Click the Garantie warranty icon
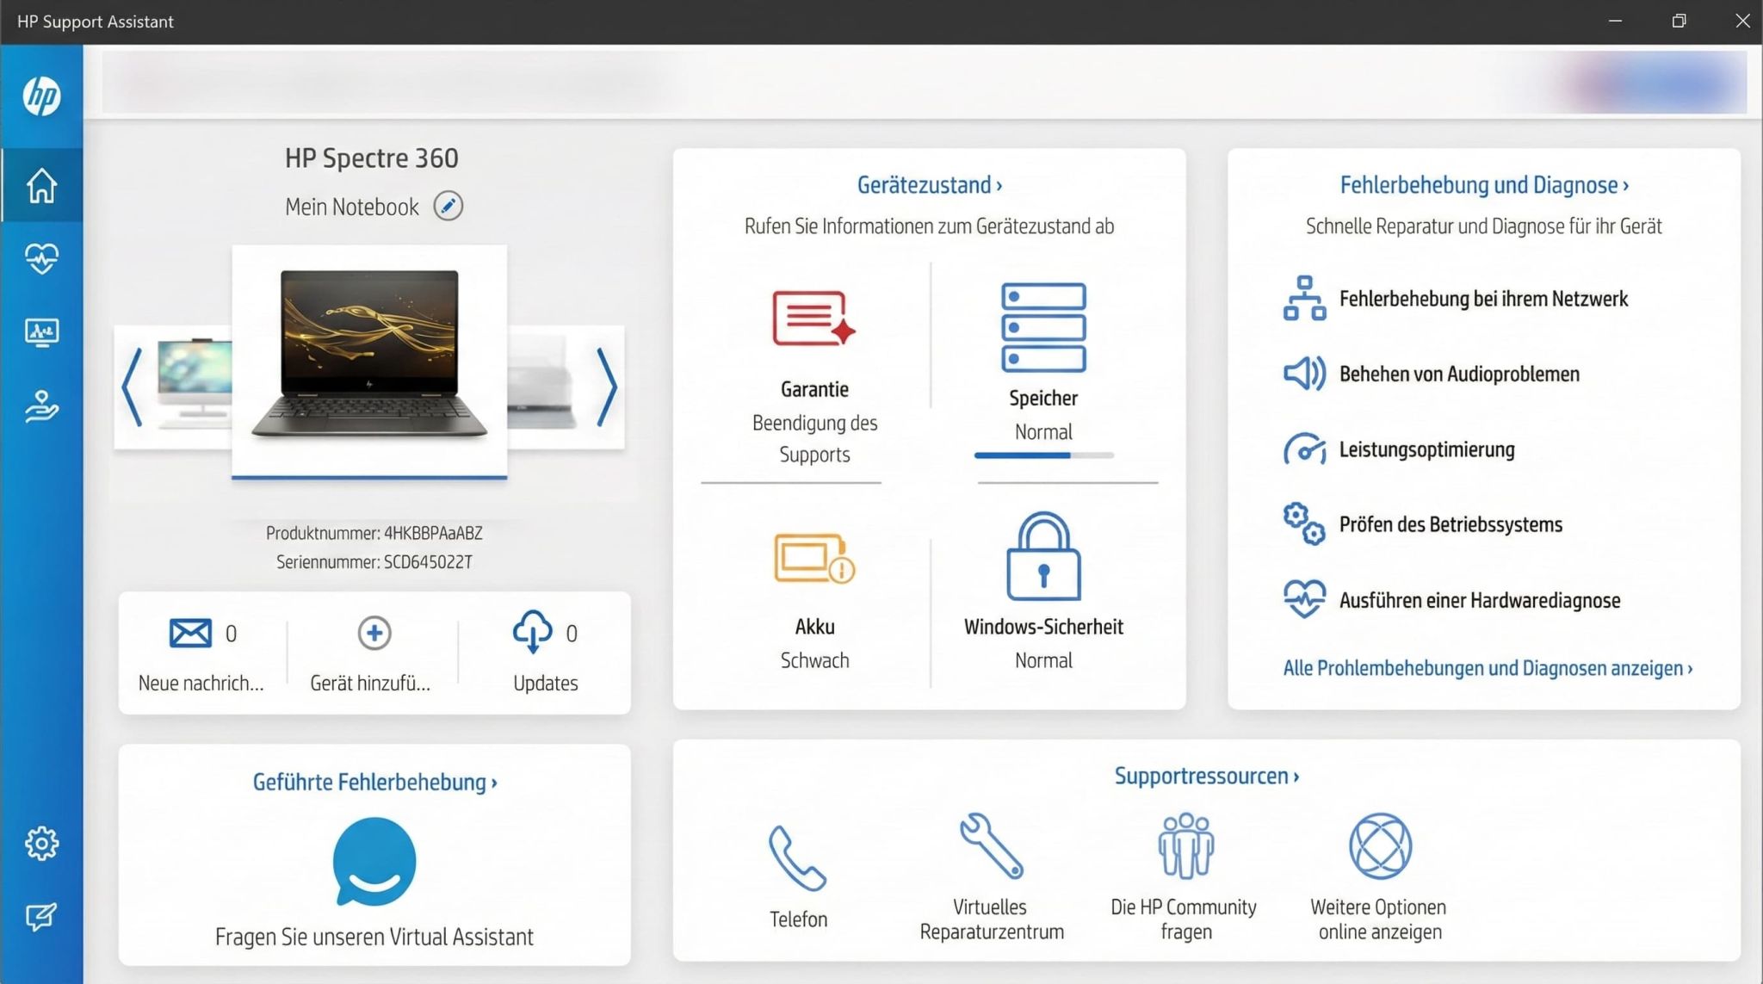Image resolution: width=1763 pixels, height=984 pixels. [x=813, y=319]
